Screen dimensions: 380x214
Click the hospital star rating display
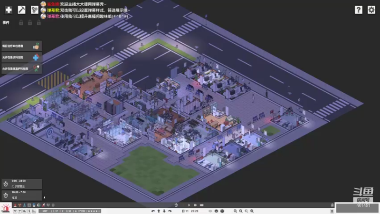94,211
